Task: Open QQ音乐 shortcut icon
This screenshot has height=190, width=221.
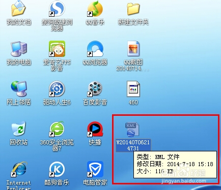Action: tap(95, 9)
